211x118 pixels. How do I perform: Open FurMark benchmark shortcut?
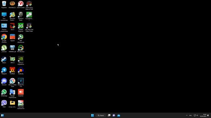13,71
